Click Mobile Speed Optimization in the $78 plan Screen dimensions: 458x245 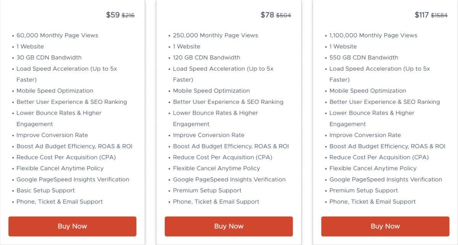[x=211, y=91]
